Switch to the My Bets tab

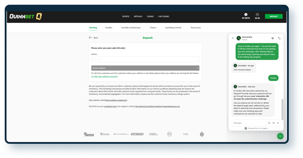tap(109, 28)
